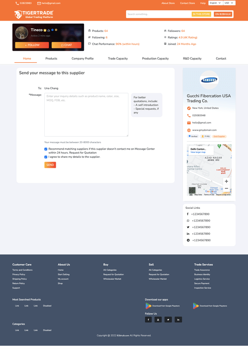The height and width of the screenshot is (350, 248).
Task: Click the footer Facebook button
Action: [148, 320]
